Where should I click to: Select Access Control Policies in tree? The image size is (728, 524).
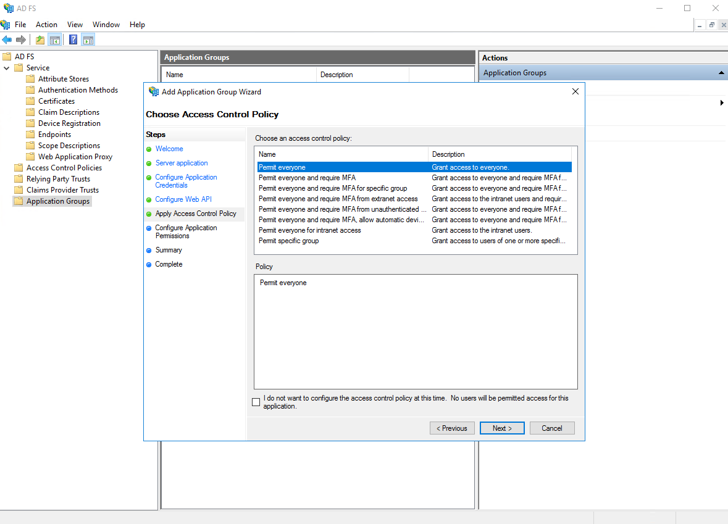64,168
